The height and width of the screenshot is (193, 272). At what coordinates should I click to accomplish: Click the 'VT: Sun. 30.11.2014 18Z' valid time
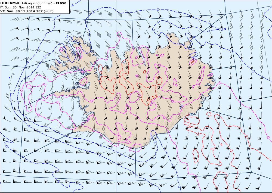21,11
